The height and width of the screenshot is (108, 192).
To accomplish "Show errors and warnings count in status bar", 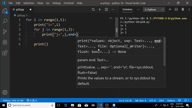I will coord(32,100).
